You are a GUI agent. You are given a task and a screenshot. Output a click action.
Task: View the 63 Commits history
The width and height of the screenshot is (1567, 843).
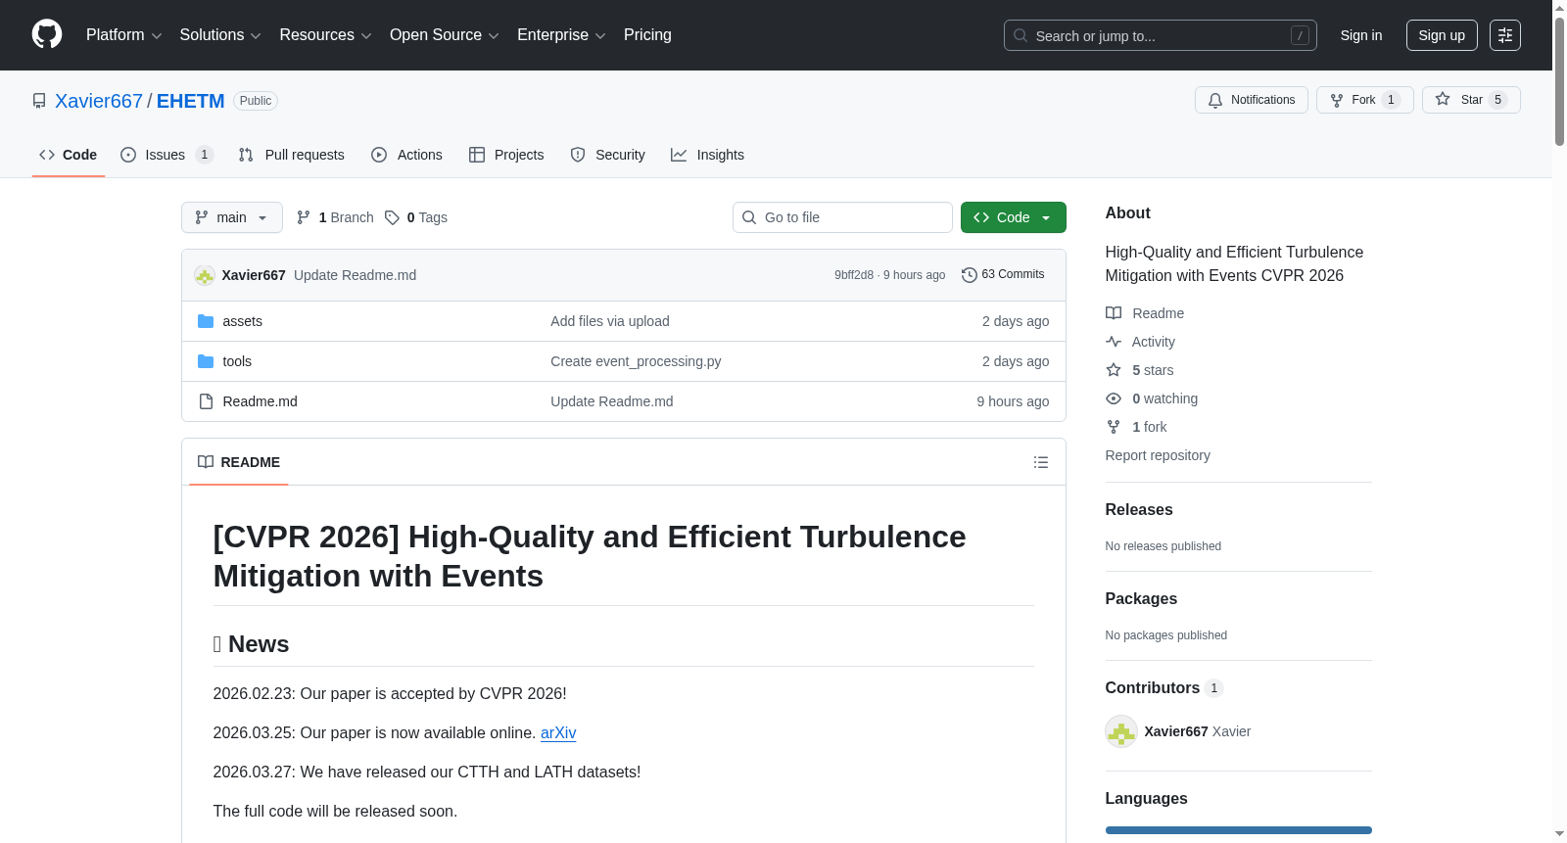1003,275
